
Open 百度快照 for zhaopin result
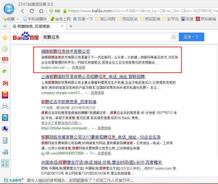(98, 93)
